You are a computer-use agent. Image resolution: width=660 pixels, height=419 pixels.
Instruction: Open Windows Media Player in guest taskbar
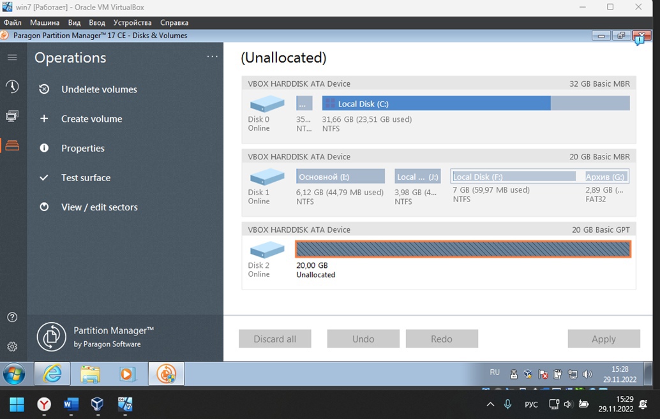tap(126, 374)
